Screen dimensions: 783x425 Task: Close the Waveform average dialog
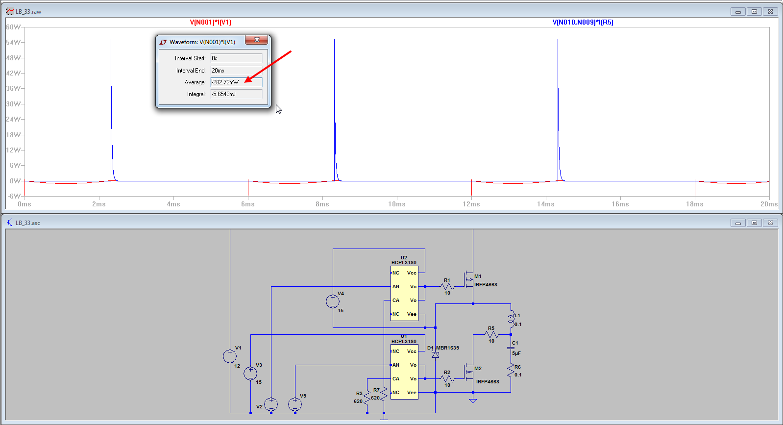(257, 40)
